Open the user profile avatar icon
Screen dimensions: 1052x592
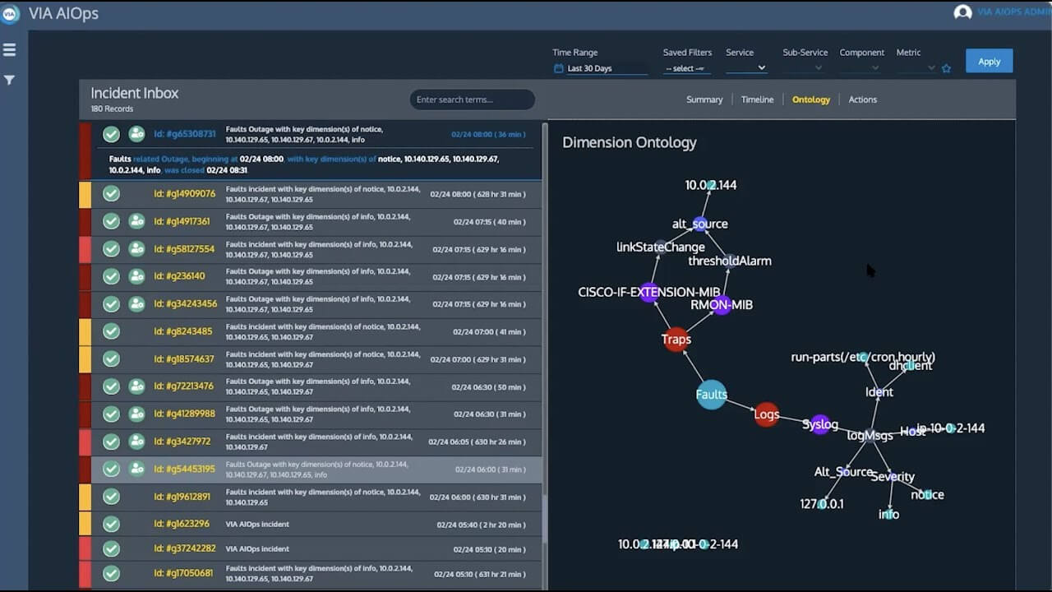tap(962, 12)
